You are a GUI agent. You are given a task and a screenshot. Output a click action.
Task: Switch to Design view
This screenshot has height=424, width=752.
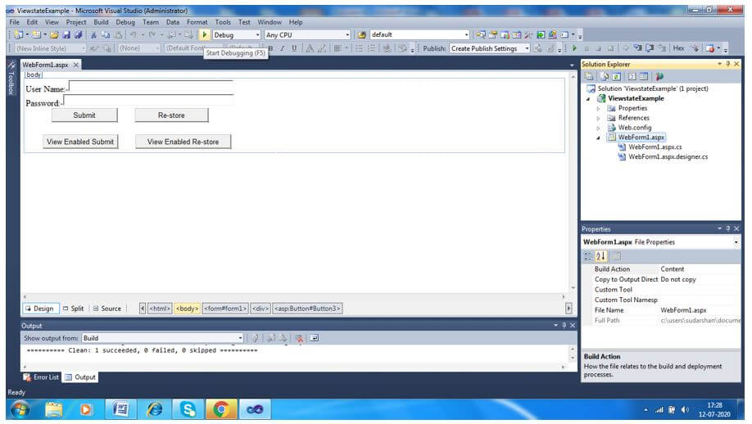pyautogui.click(x=40, y=309)
